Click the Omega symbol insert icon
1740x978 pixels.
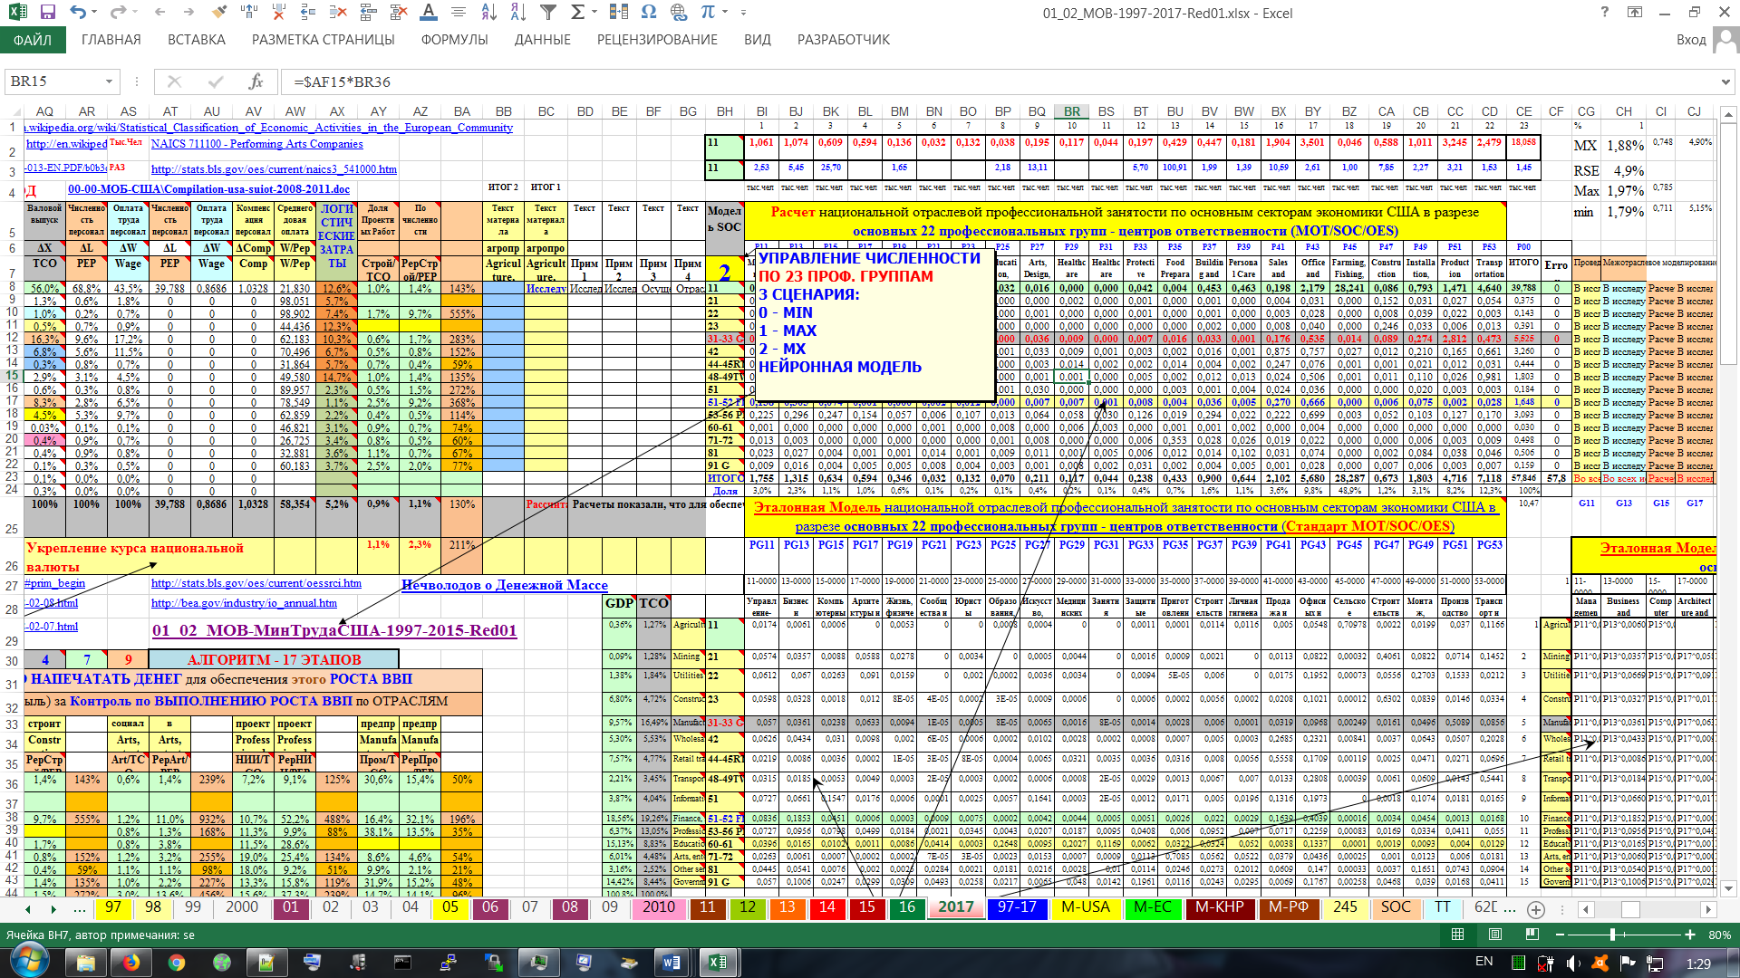[648, 13]
